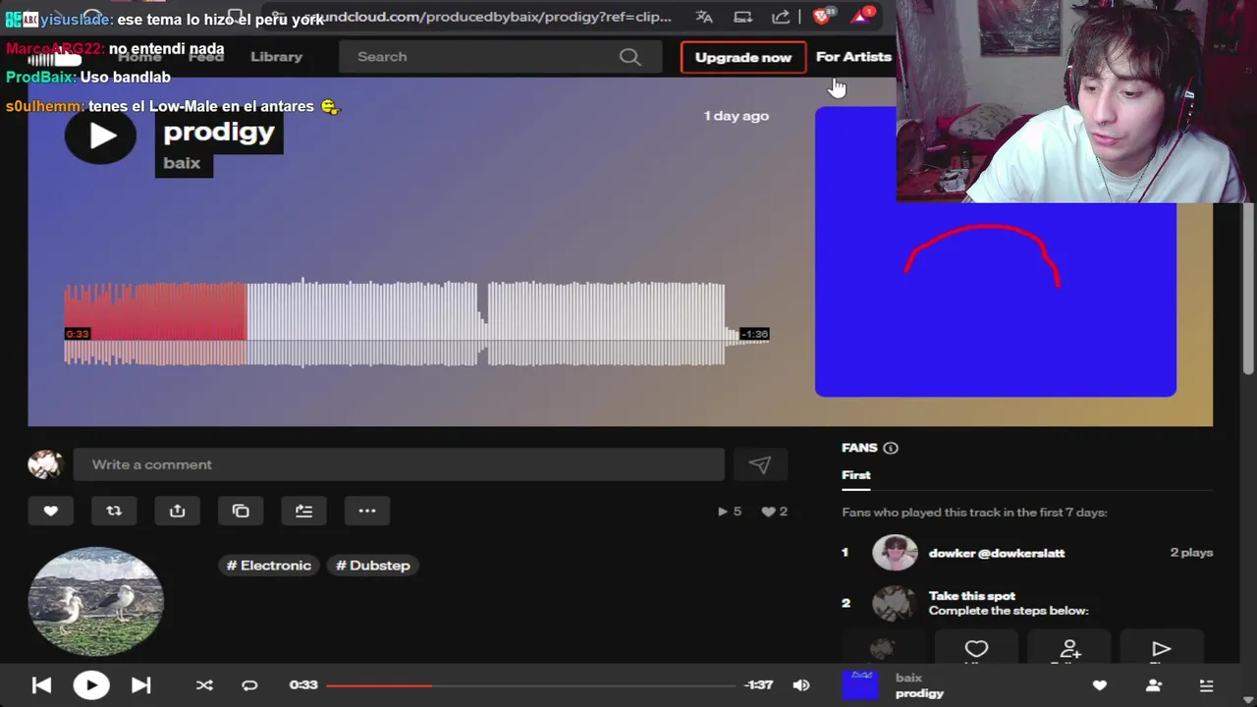The height and width of the screenshot is (707, 1257).
Task: Add the track to Next up with the queue icon
Action: pos(303,511)
